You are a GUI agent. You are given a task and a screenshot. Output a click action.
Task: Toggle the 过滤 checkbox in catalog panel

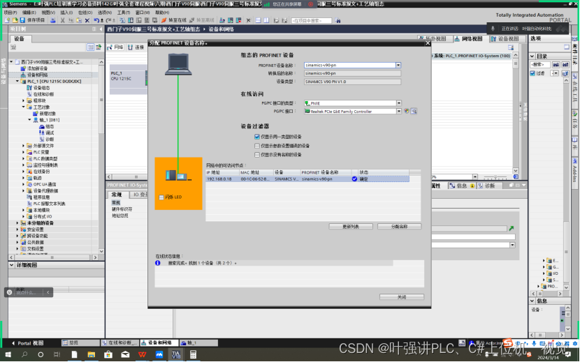[532, 73]
